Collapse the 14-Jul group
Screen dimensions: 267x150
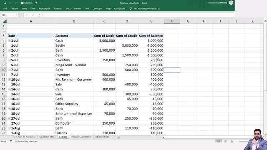9,89
